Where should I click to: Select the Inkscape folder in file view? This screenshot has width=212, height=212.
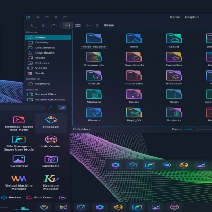point(174,75)
